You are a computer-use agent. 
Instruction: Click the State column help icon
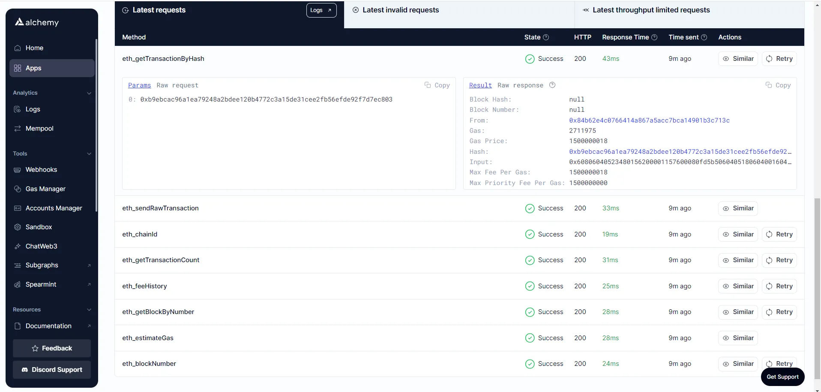(x=546, y=37)
